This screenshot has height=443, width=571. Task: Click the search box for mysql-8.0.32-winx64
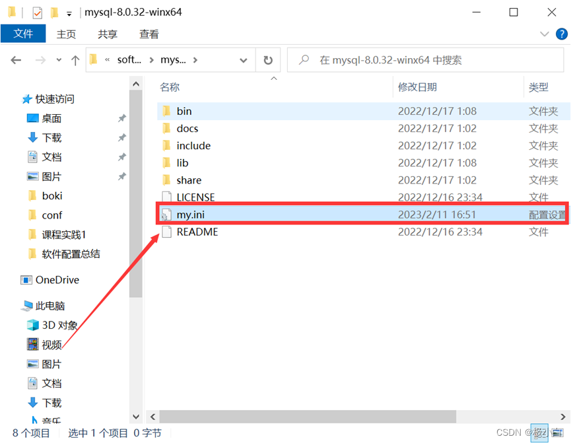[x=425, y=60]
